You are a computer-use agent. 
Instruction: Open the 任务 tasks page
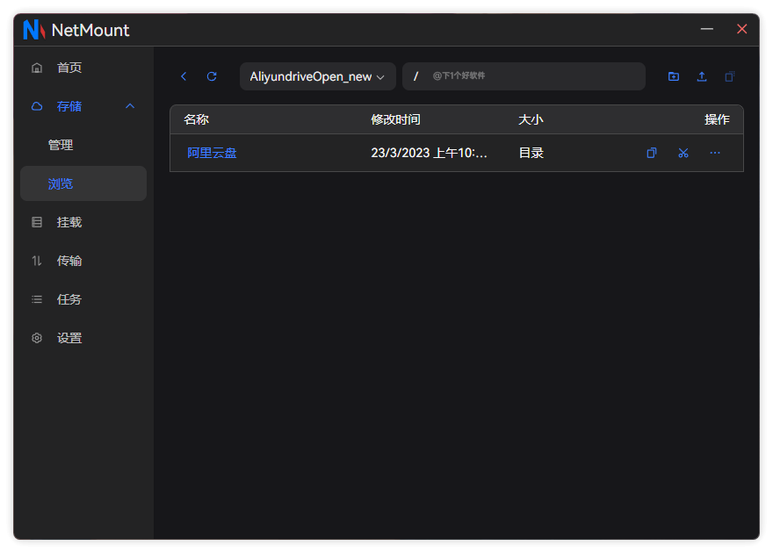(69, 299)
